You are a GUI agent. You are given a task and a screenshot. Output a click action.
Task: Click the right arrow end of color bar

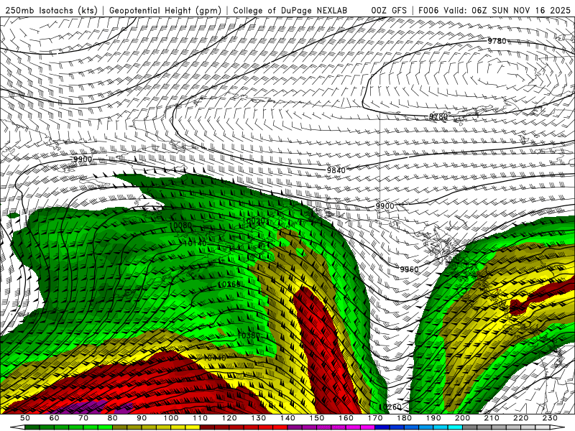[558, 427]
